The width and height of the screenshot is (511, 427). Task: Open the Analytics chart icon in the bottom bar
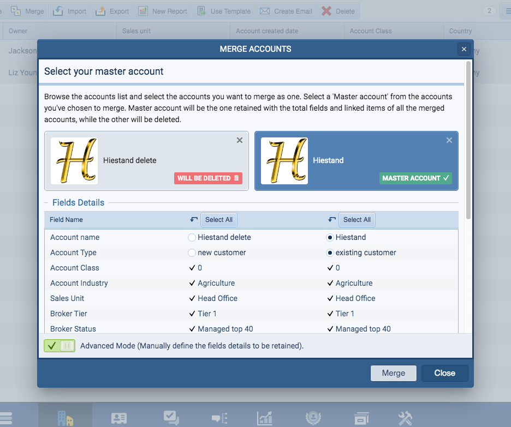click(265, 416)
